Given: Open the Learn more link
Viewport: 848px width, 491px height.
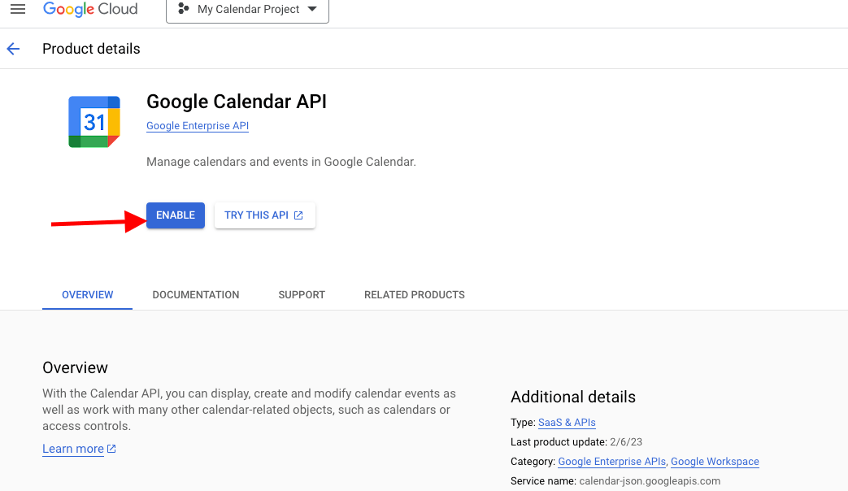Looking at the screenshot, I should click(x=72, y=448).
